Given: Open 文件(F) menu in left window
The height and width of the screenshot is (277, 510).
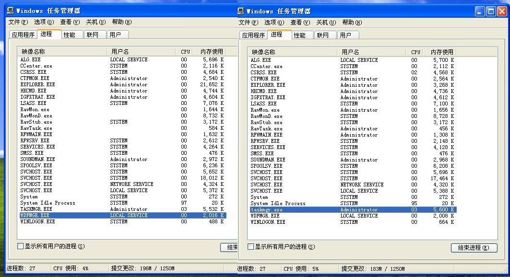Looking at the screenshot, I should coord(18,22).
